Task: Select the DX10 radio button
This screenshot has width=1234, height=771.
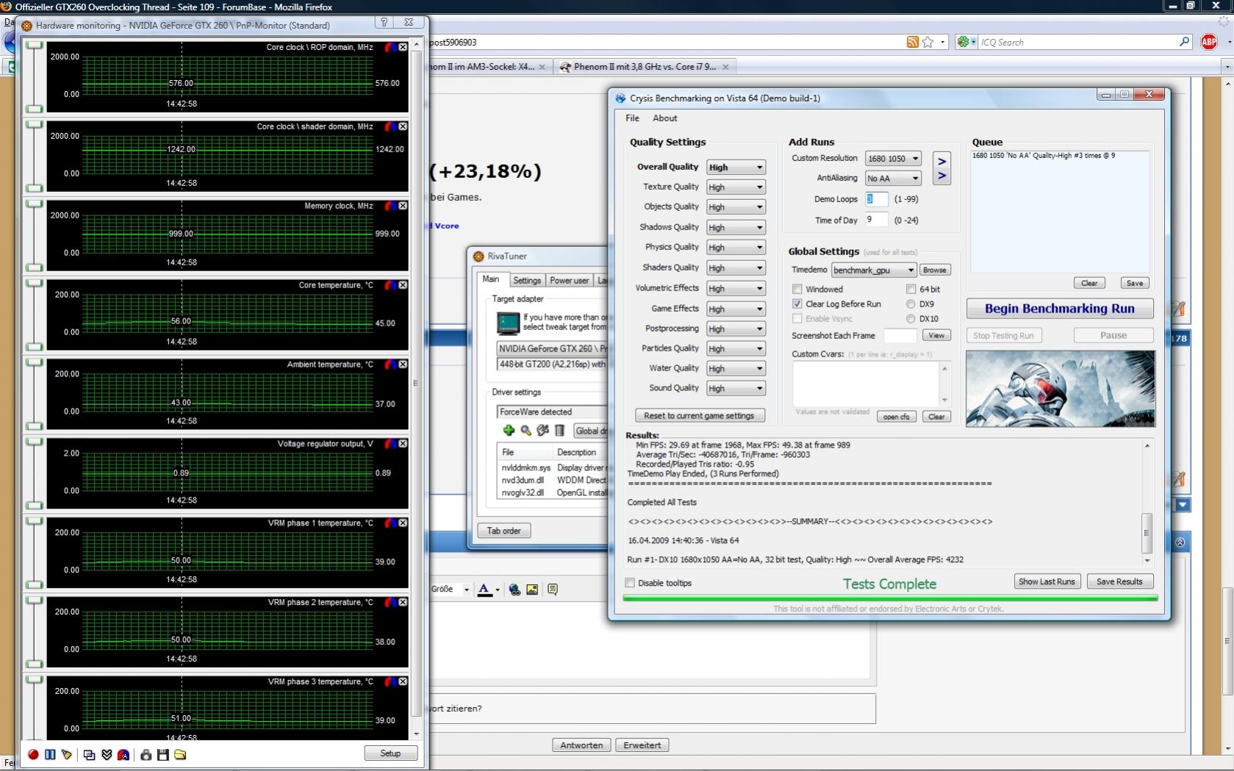Action: [911, 319]
